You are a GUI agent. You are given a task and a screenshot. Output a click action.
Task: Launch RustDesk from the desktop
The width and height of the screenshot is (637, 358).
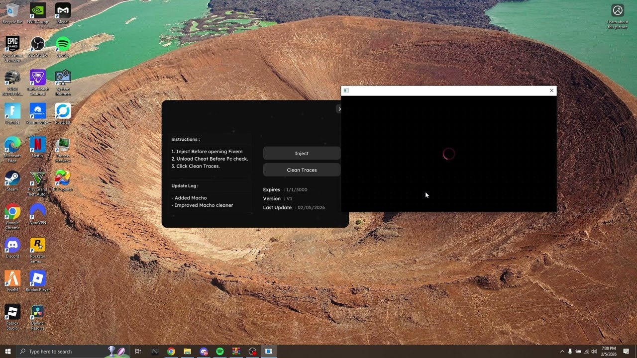(x=63, y=113)
